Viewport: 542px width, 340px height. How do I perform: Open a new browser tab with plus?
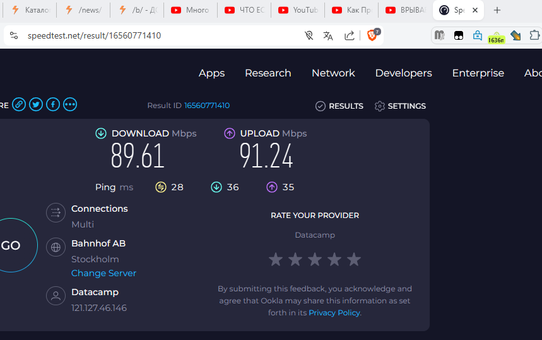497,10
